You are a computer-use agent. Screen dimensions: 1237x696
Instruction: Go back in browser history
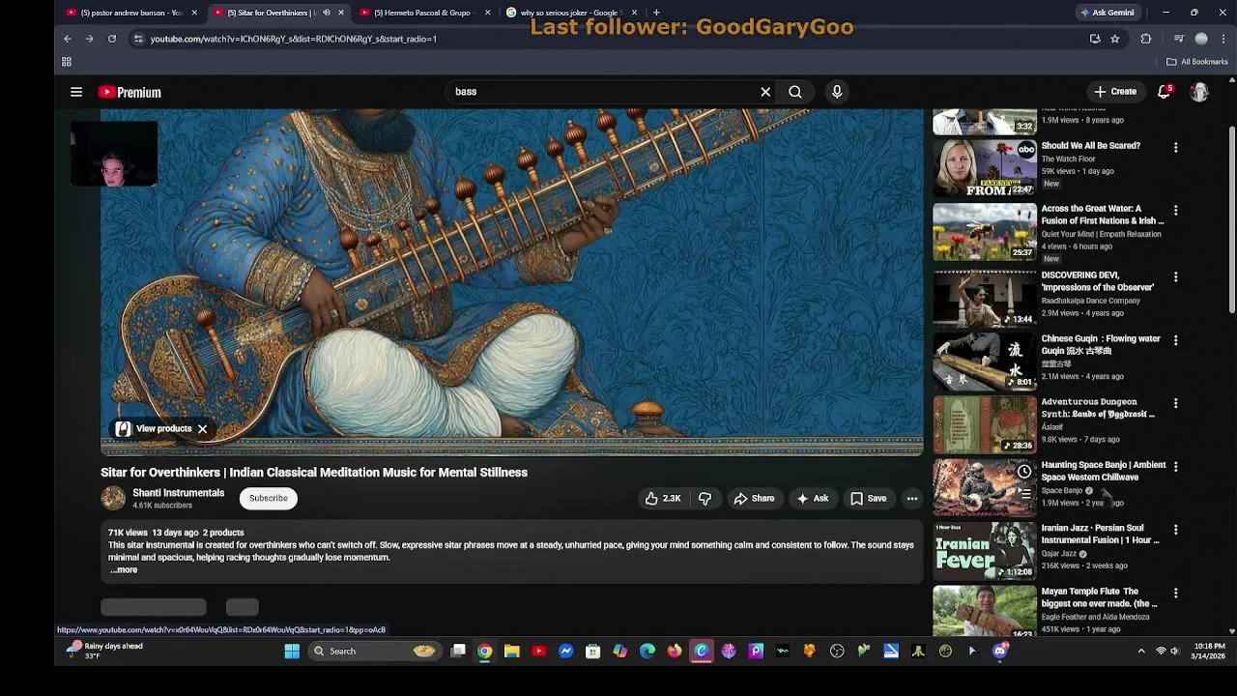[68, 39]
